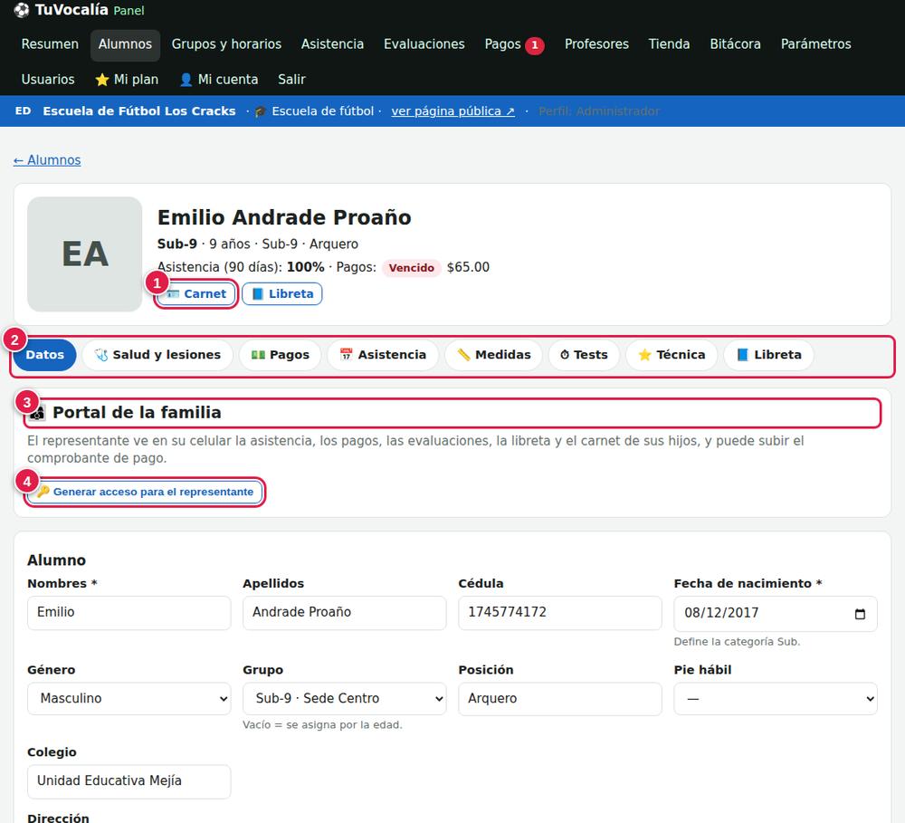Navigate to Profesores
Viewport: 905px width, 823px height.
point(596,44)
